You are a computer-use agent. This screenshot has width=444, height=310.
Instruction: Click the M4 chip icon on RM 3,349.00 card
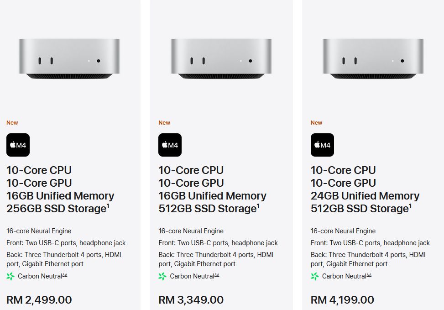click(170, 145)
